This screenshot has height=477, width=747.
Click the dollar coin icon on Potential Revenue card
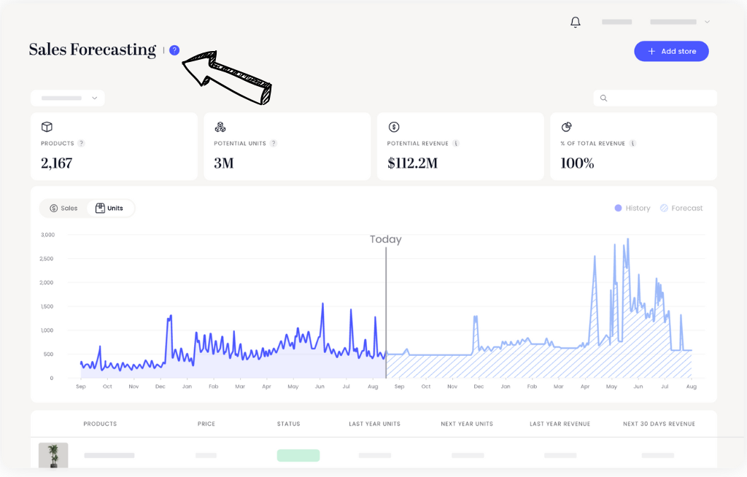[x=392, y=127]
